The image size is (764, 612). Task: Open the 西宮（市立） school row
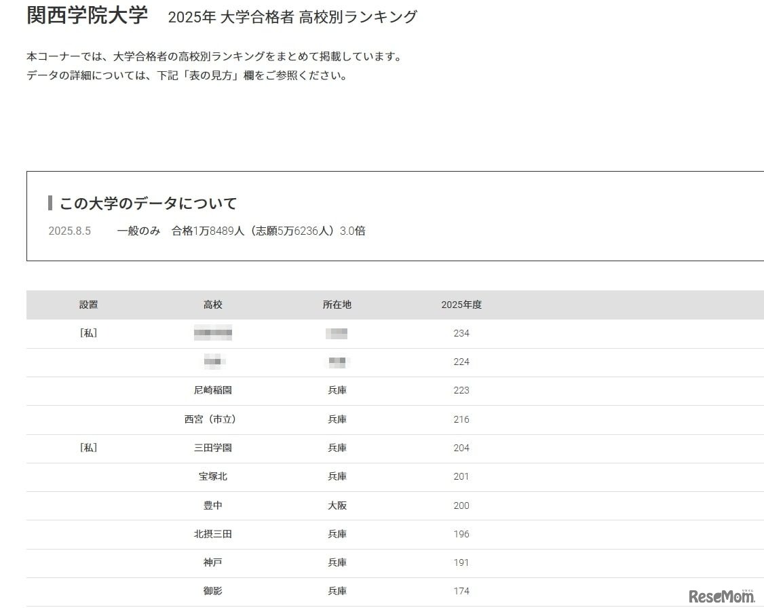pos(214,419)
